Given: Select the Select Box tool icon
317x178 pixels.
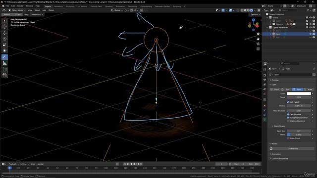Looking at the screenshot, I should 4,21.
